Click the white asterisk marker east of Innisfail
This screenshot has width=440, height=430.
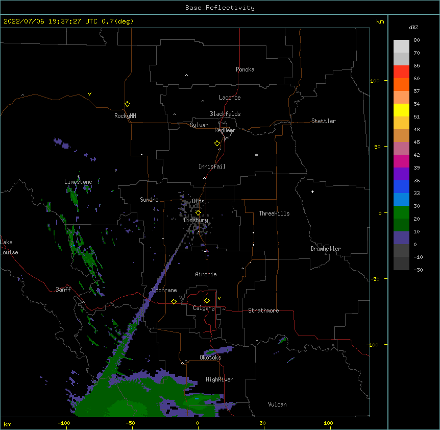pos(256,155)
